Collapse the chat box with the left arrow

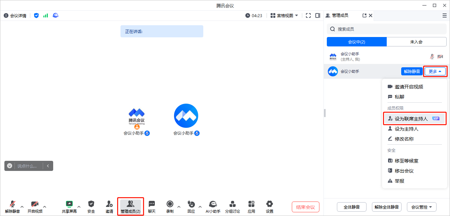point(48,166)
